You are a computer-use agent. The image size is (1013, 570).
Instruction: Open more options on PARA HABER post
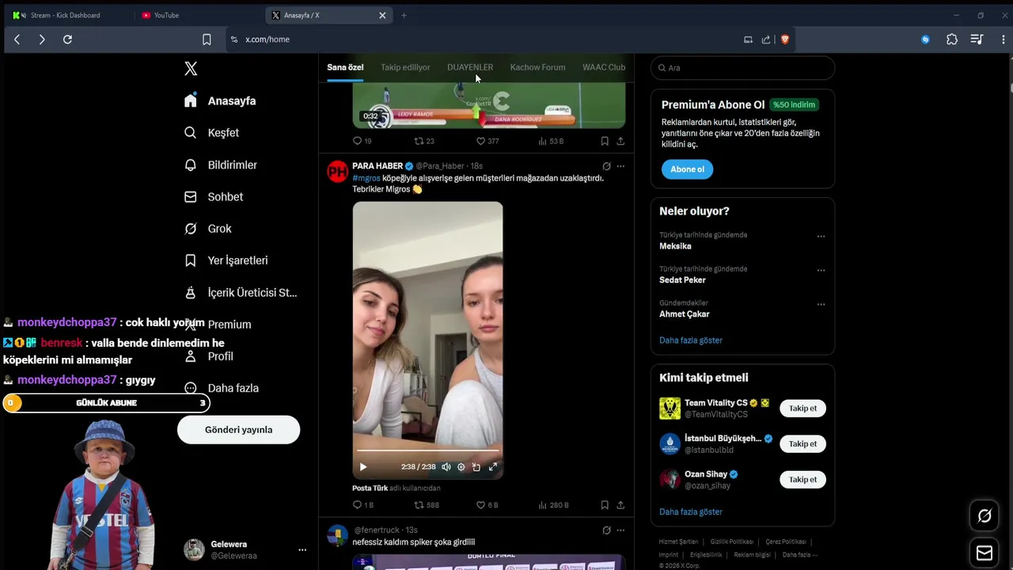pos(620,166)
